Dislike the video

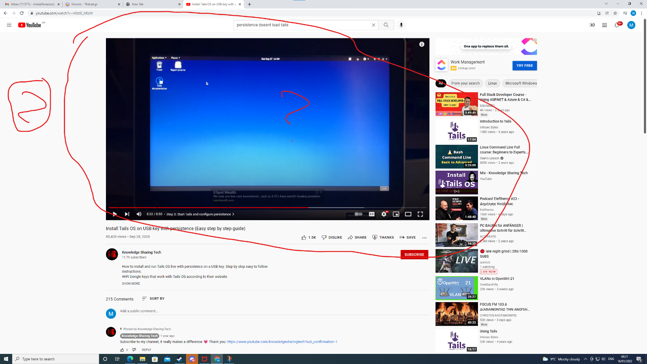pyautogui.click(x=332, y=237)
